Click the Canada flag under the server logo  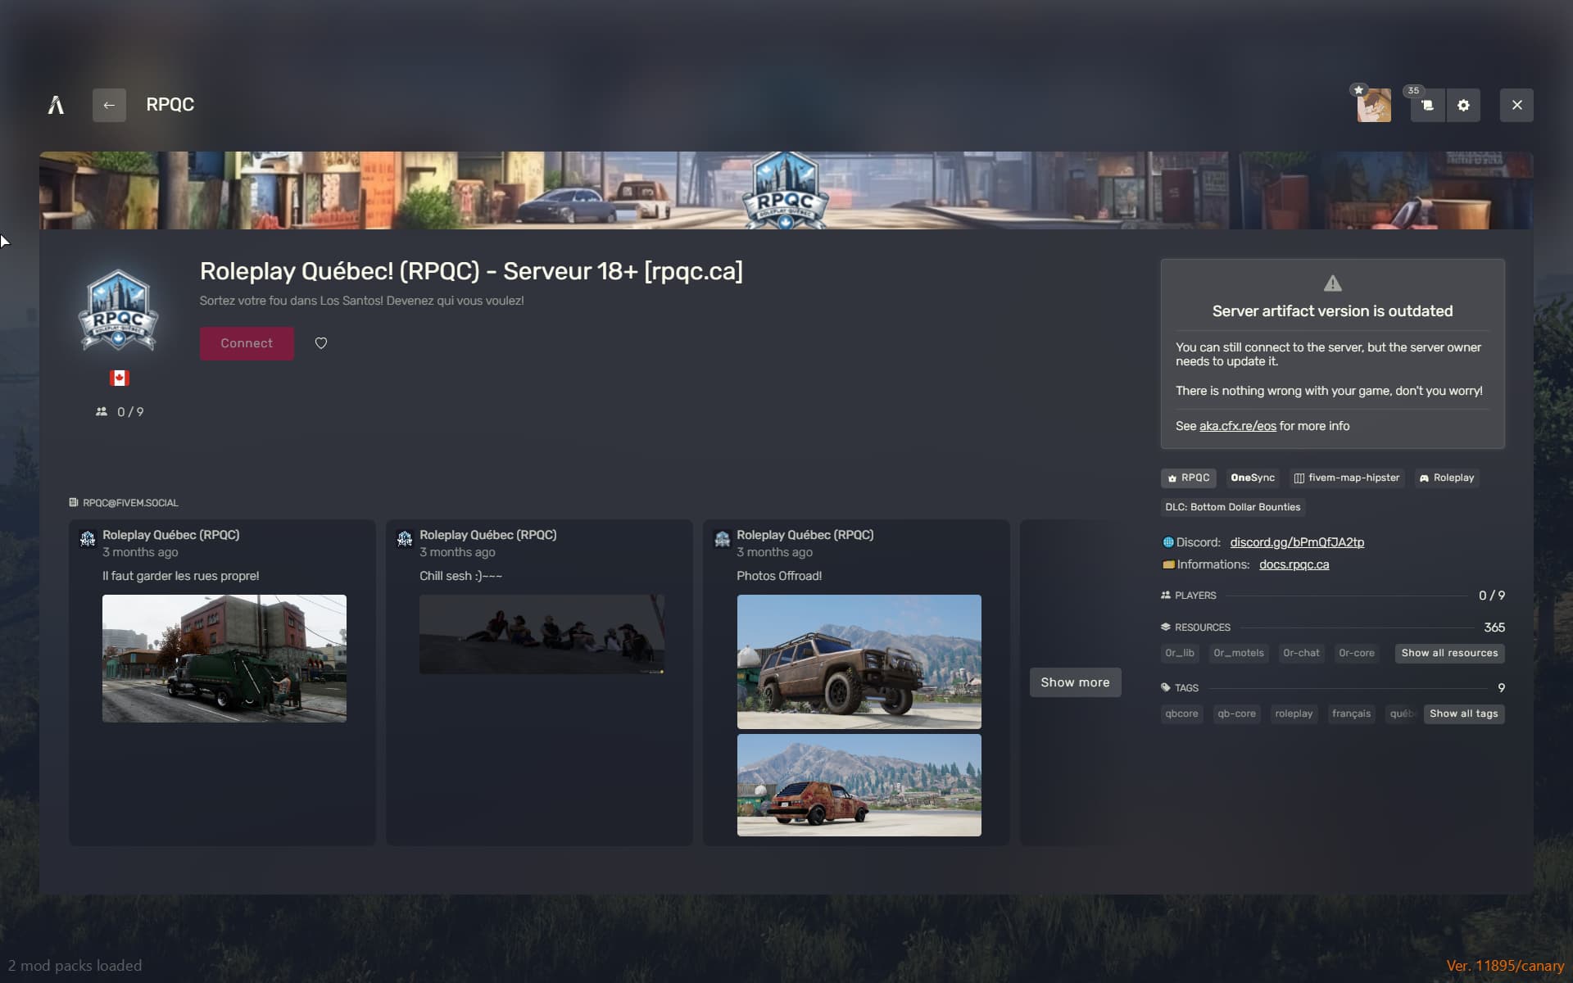click(x=120, y=378)
